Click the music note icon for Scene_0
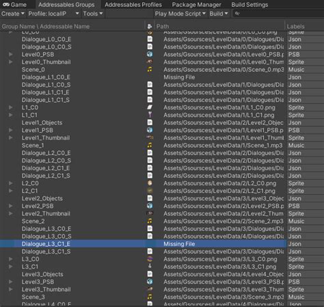The image size is (324, 307). 150,69
